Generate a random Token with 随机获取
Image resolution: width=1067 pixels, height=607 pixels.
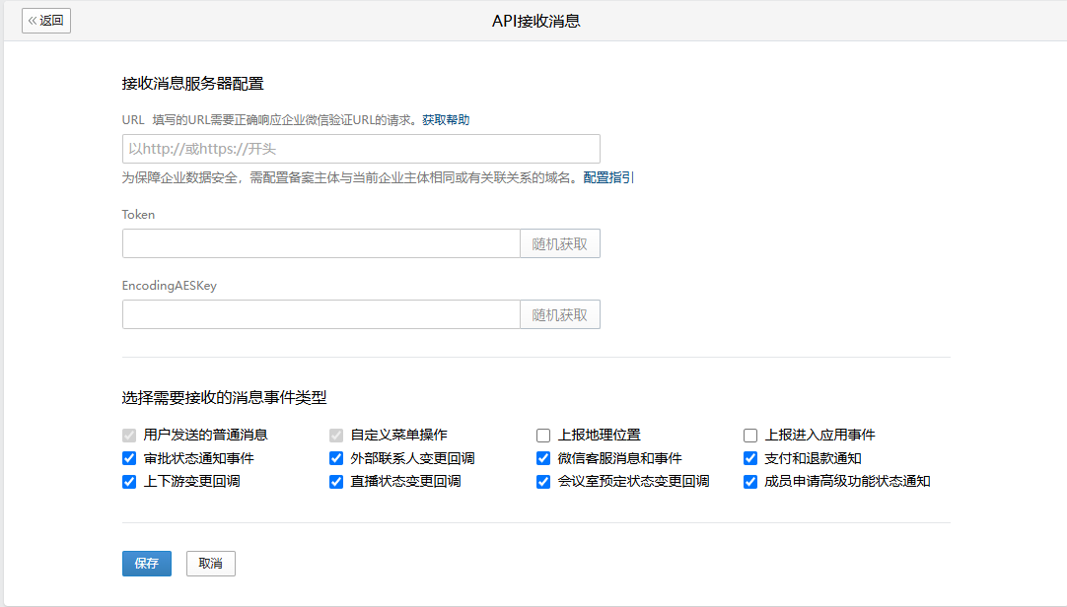pyautogui.click(x=559, y=243)
